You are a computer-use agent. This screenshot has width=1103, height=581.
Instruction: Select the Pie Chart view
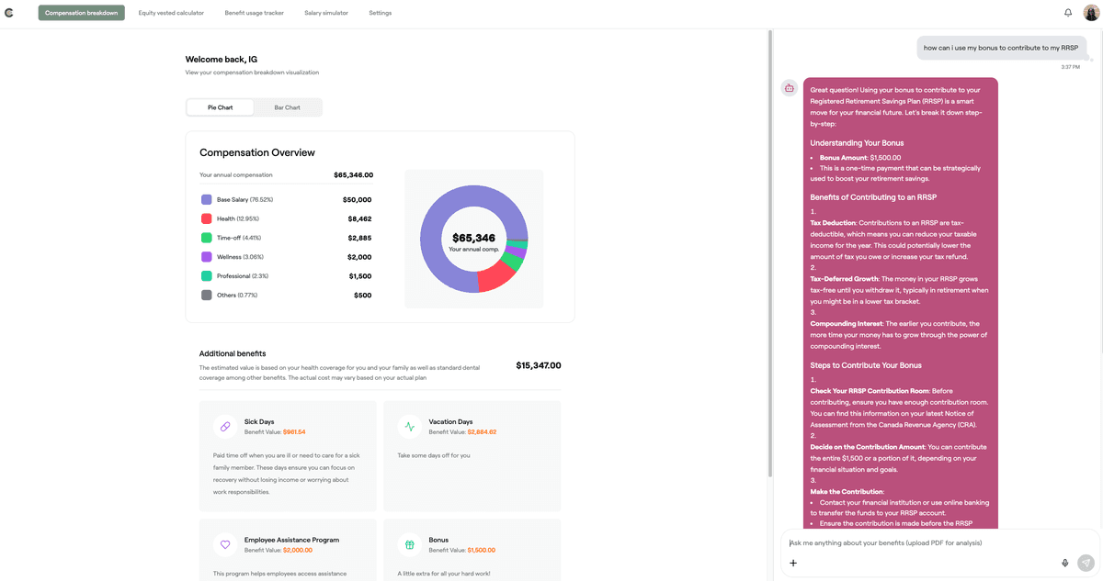click(x=220, y=106)
